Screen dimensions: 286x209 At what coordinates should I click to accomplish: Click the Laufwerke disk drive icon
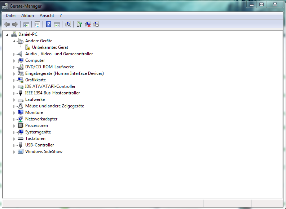click(21, 100)
